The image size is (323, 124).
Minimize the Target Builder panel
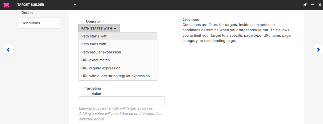(x=312, y=5)
